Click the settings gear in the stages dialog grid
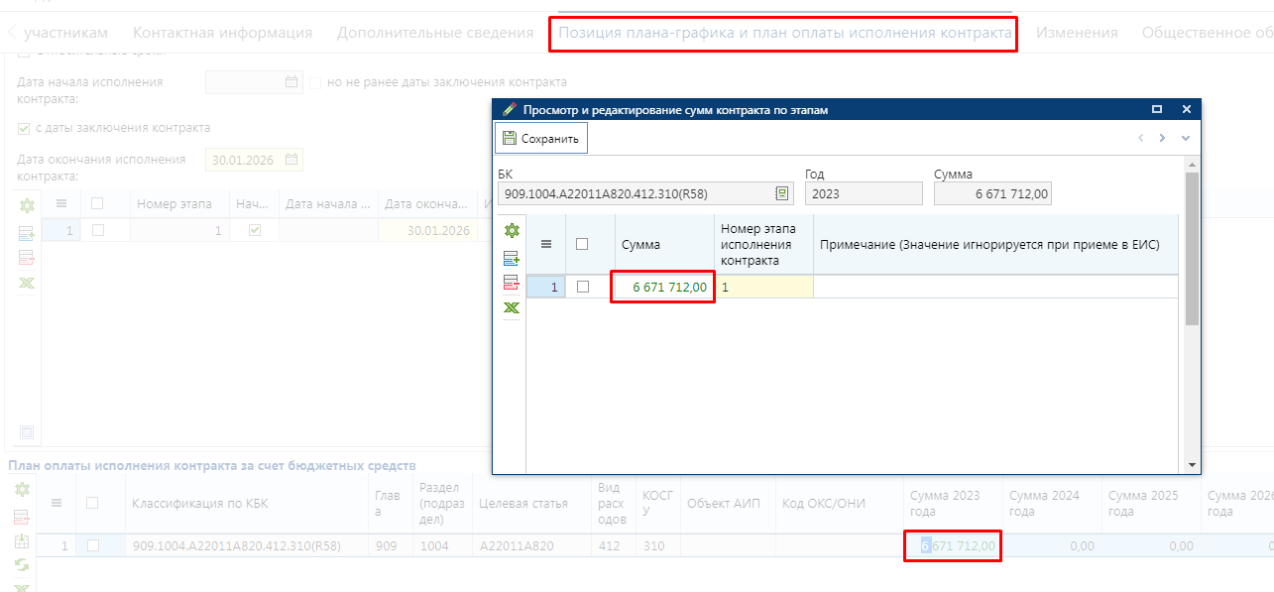This screenshot has width=1274, height=592. (x=511, y=231)
